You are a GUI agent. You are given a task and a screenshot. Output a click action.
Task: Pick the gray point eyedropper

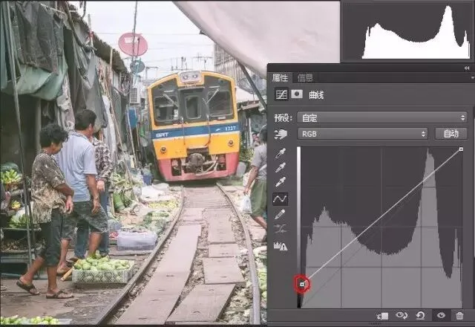281,167
